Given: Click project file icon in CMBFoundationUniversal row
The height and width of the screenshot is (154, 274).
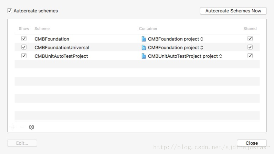Looking at the screenshot, I should (x=144, y=47).
